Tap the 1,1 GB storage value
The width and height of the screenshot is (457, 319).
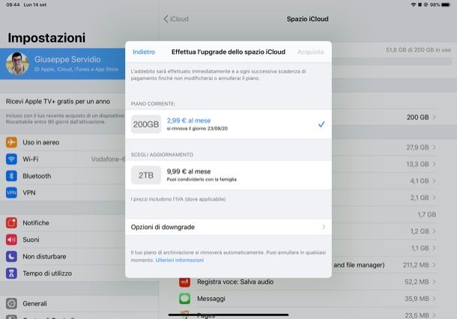pos(420,248)
